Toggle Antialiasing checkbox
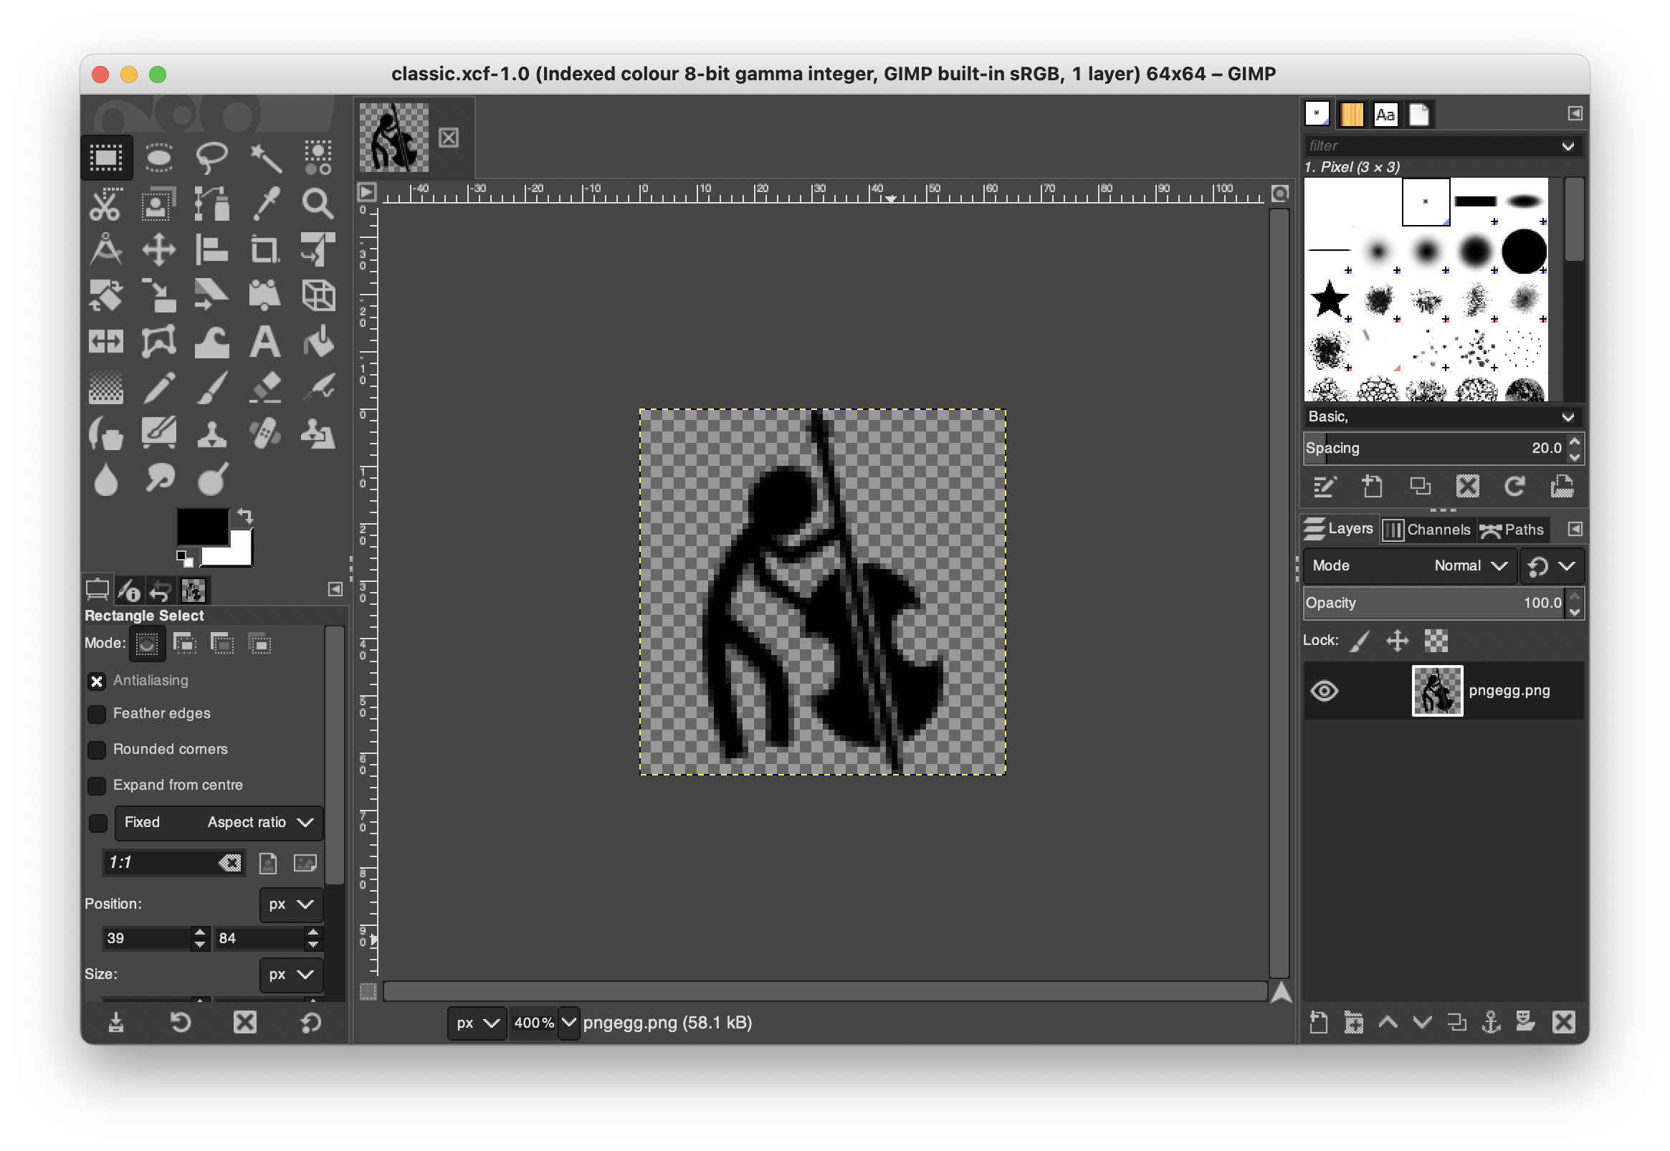 coord(100,680)
